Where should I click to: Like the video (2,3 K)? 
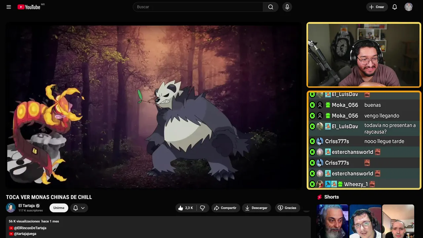pyautogui.click(x=186, y=208)
